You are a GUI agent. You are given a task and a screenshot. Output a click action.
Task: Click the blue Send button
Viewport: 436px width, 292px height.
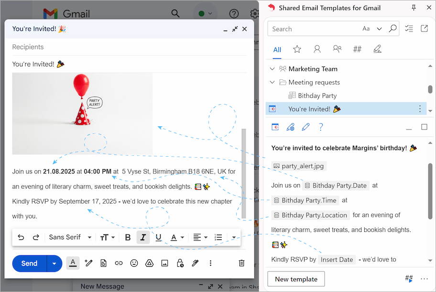click(x=29, y=263)
